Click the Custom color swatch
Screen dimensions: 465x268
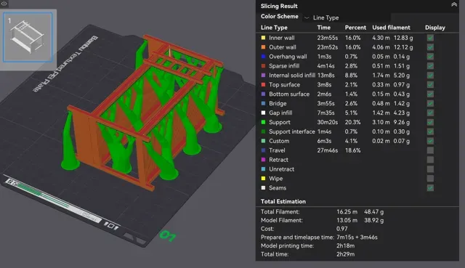(x=263, y=141)
